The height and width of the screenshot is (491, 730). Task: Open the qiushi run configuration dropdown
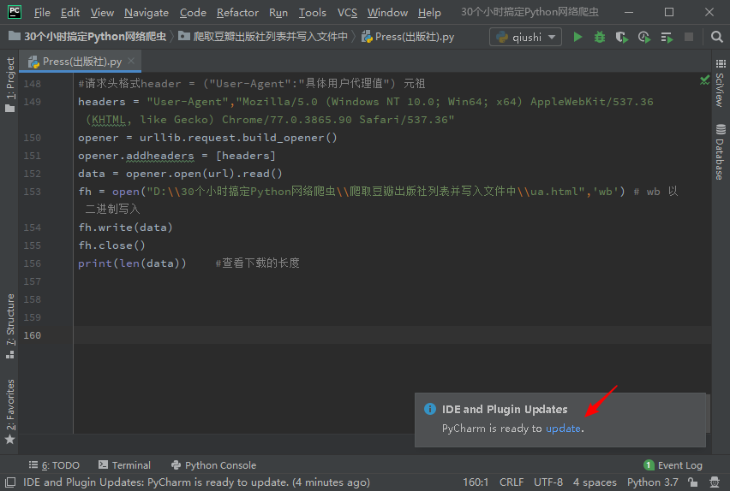[x=525, y=37]
